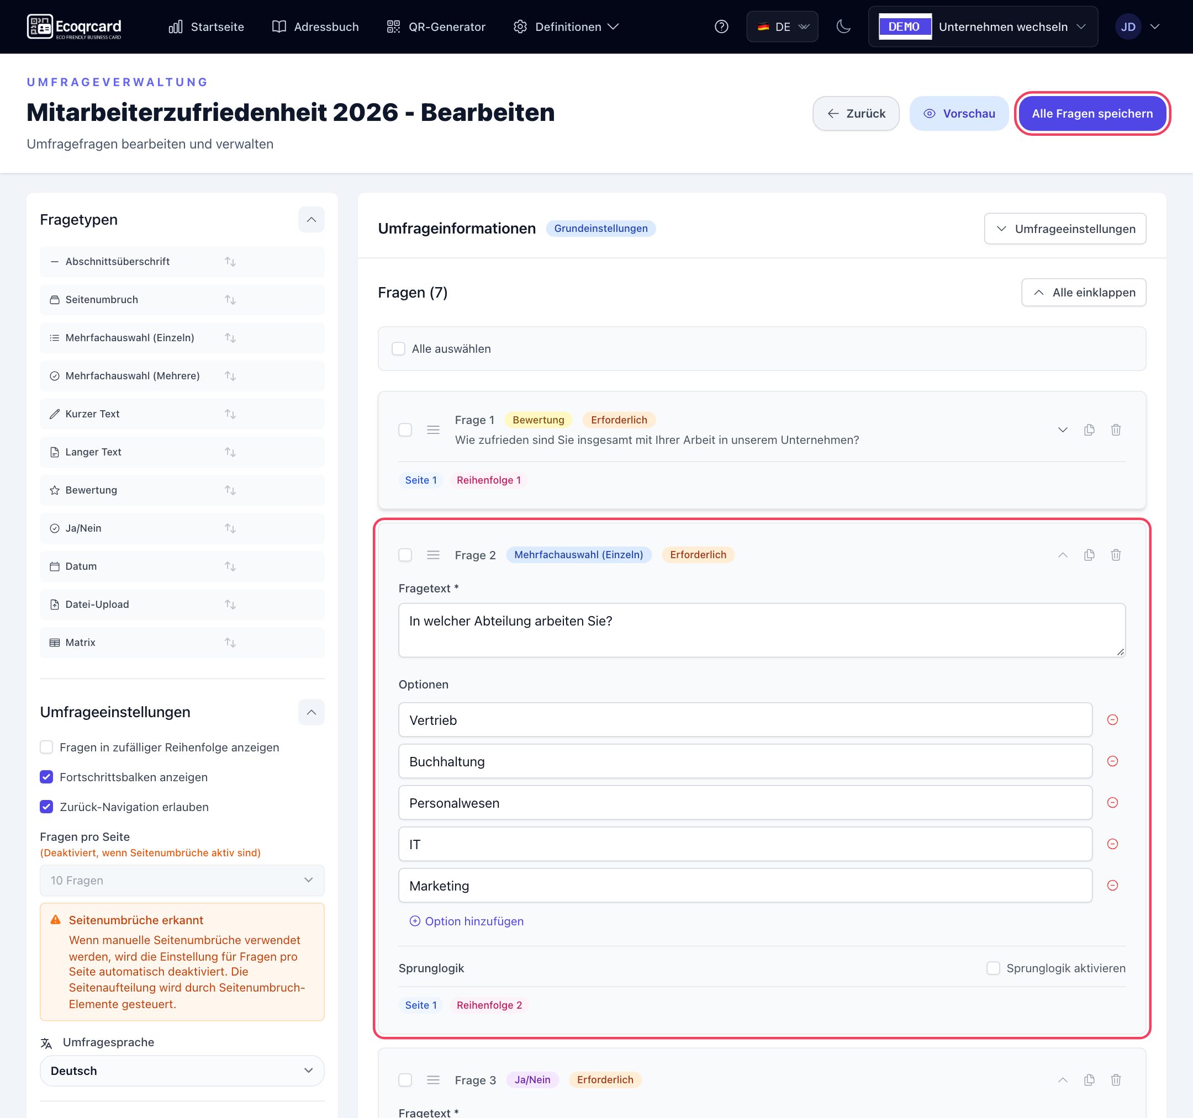The height and width of the screenshot is (1118, 1193).
Task: Open the QR-Generator menu item
Action: click(x=436, y=27)
